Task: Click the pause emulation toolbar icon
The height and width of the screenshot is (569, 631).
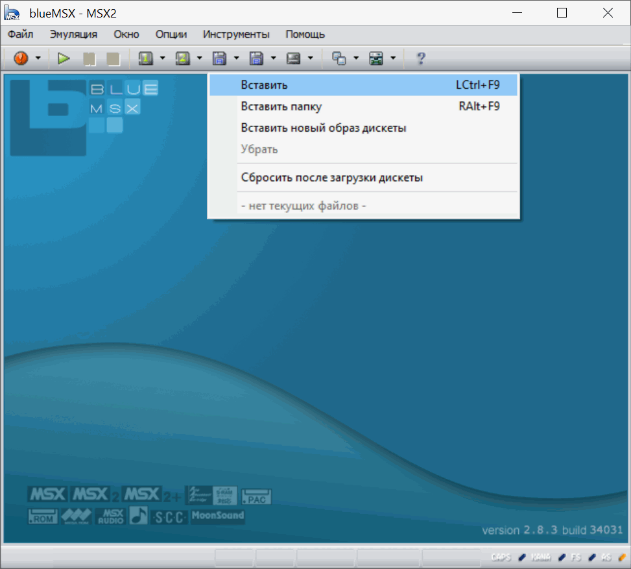Action: [x=89, y=59]
